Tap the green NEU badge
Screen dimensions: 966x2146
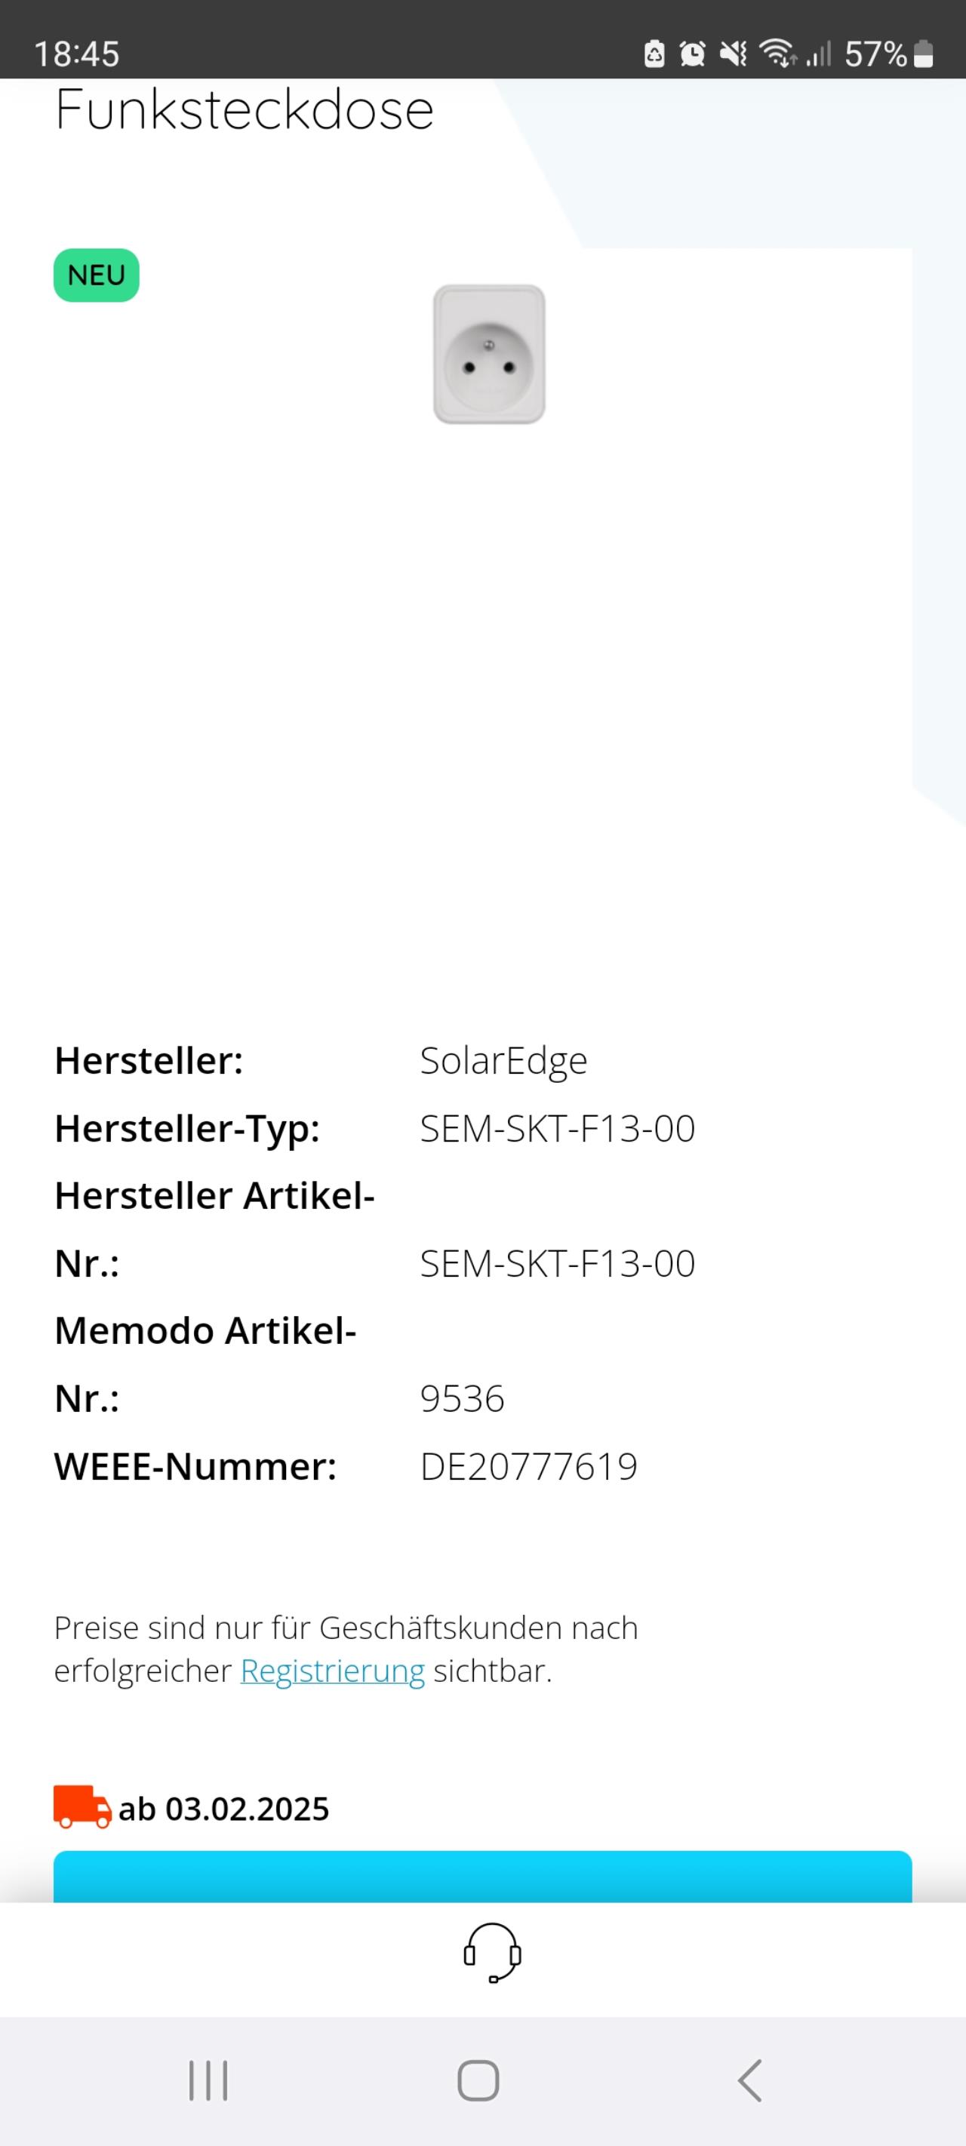tap(97, 275)
